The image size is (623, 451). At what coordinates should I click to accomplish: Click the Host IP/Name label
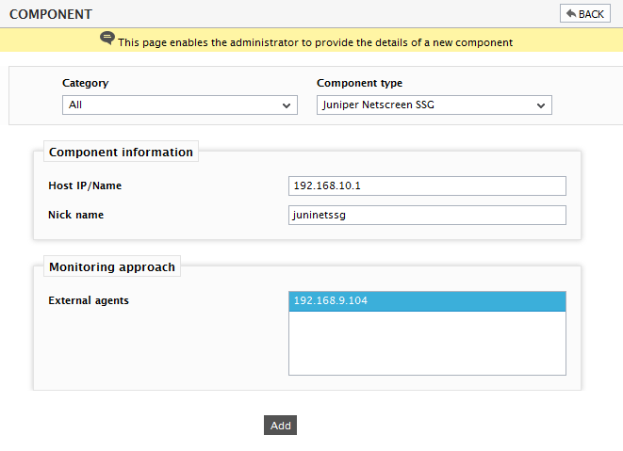[x=85, y=185]
